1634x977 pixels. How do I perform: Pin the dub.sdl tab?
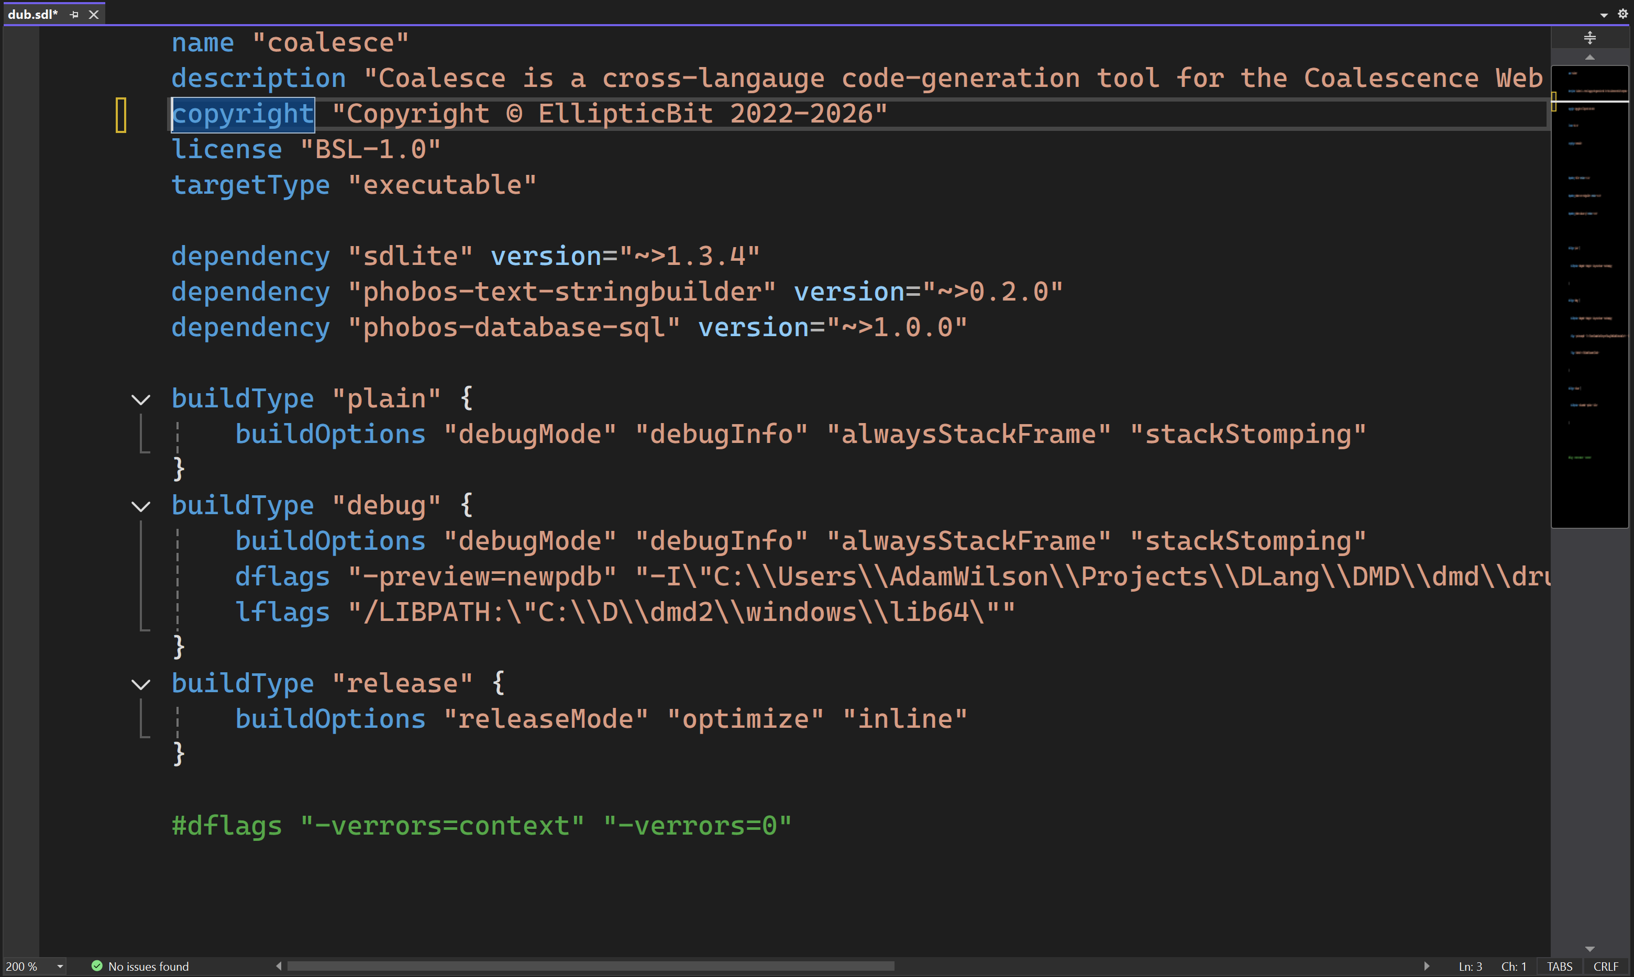tap(74, 15)
